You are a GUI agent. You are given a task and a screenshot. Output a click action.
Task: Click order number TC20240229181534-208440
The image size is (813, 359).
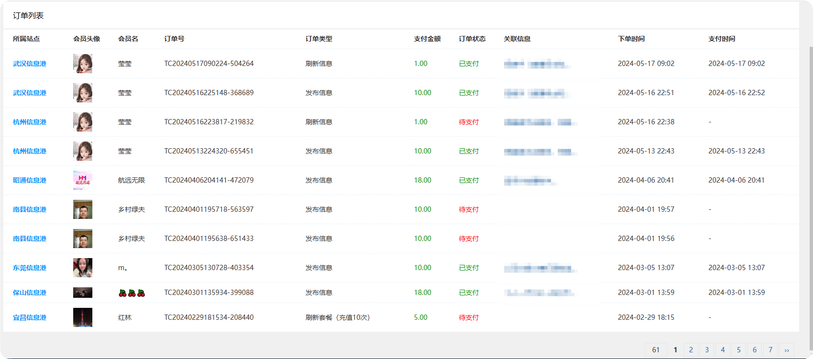209,317
